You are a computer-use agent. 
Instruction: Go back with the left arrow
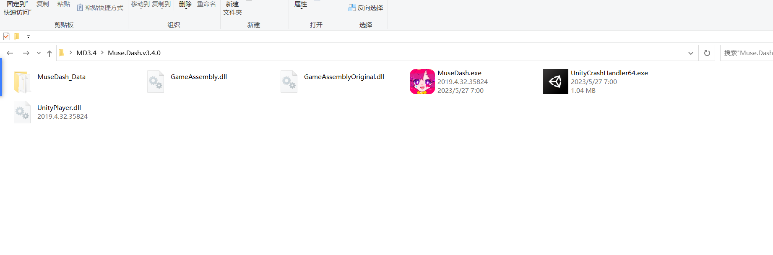[x=10, y=53]
